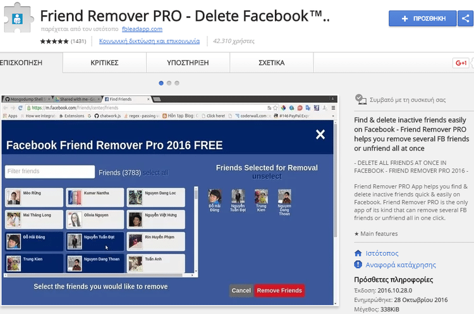Click the Cancel button

[x=241, y=291]
